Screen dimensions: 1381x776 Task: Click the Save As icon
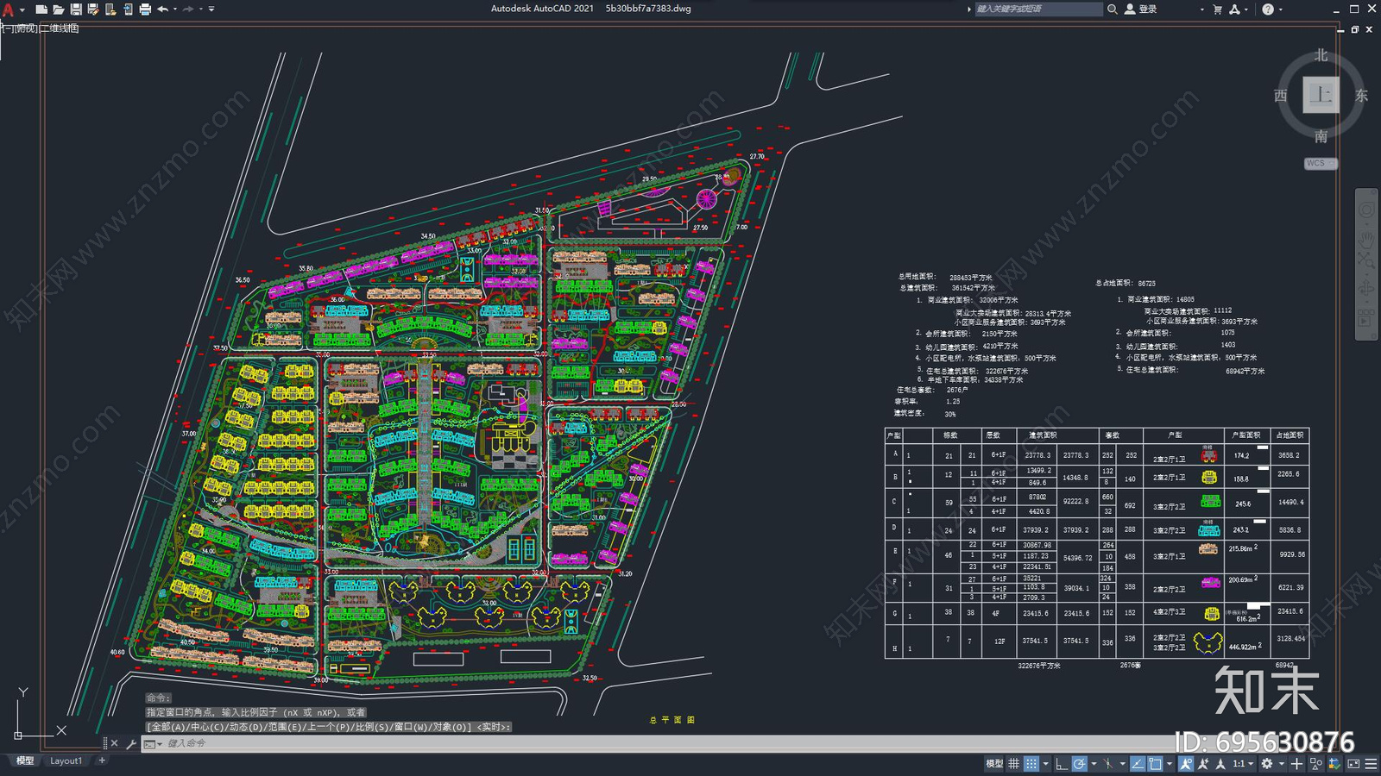click(93, 9)
